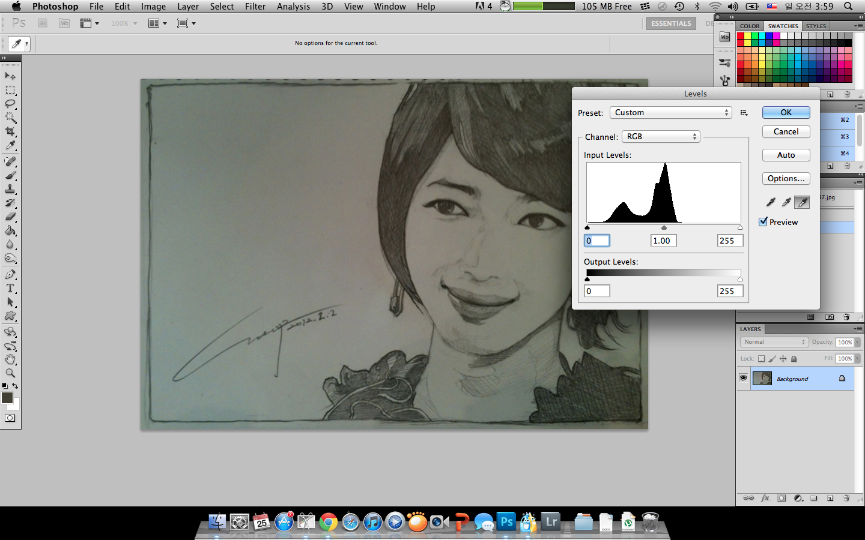
Task: Open the layer blend mode Normal dropdown
Action: [x=774, y=342]
